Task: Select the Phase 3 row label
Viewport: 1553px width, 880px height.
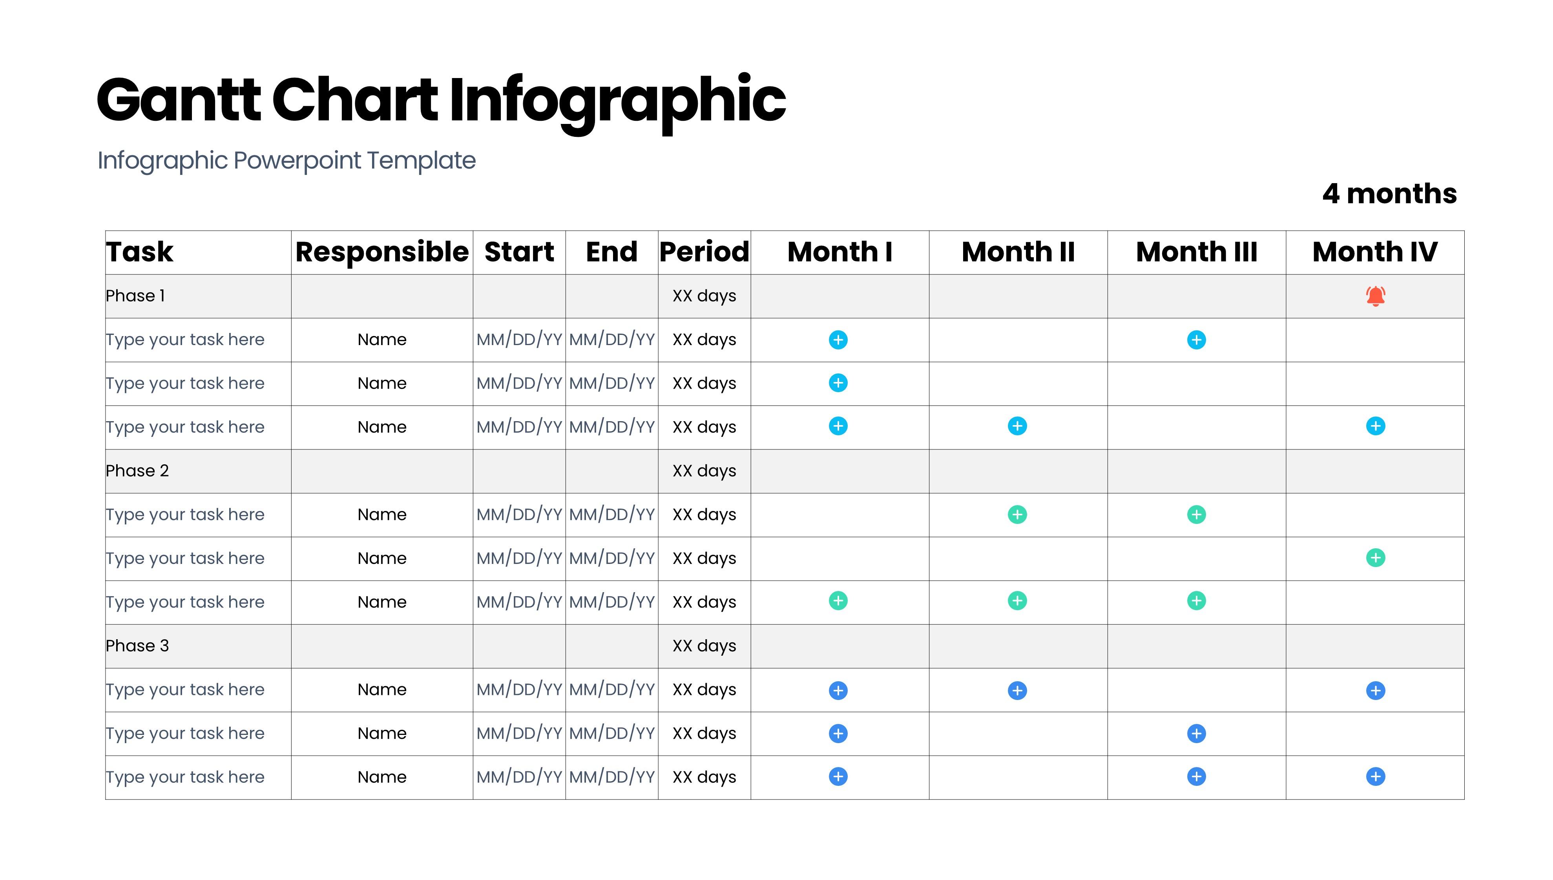Action: click(137, 646)
